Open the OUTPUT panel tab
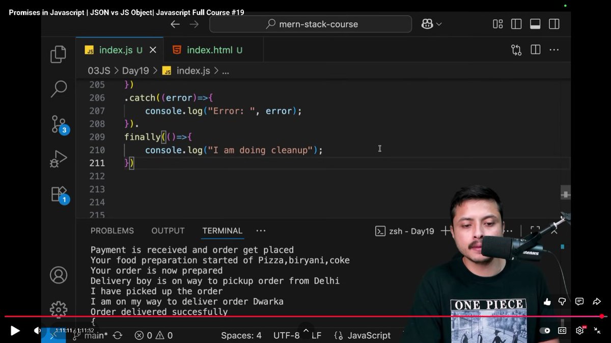611x343 pixels. 168,231
